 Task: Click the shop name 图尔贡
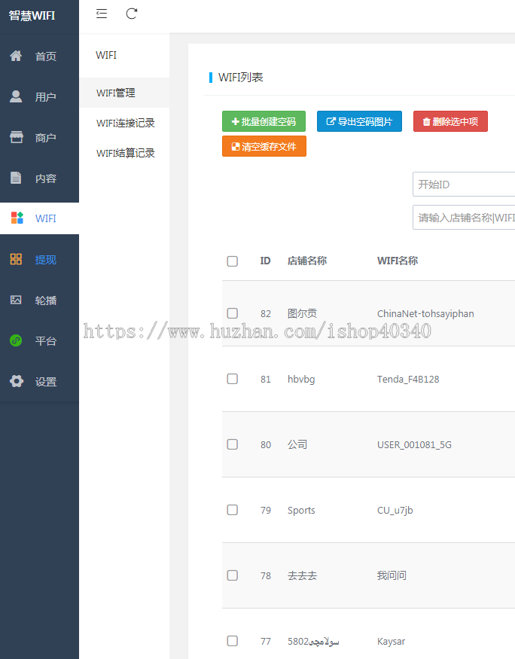302,313
